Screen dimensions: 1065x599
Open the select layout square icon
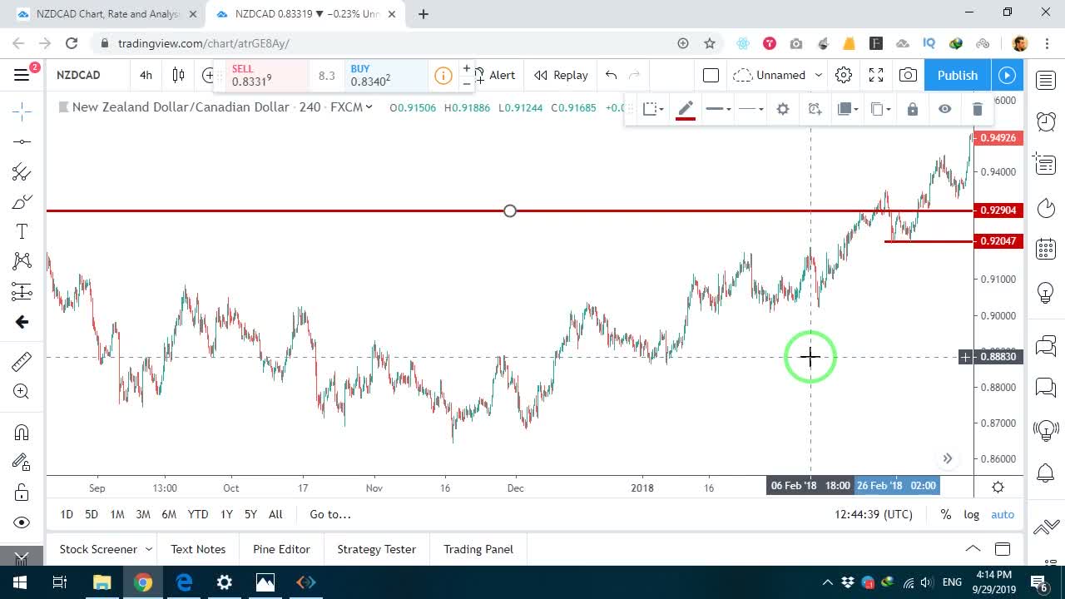pyautogui.click(x=711, y=75)
